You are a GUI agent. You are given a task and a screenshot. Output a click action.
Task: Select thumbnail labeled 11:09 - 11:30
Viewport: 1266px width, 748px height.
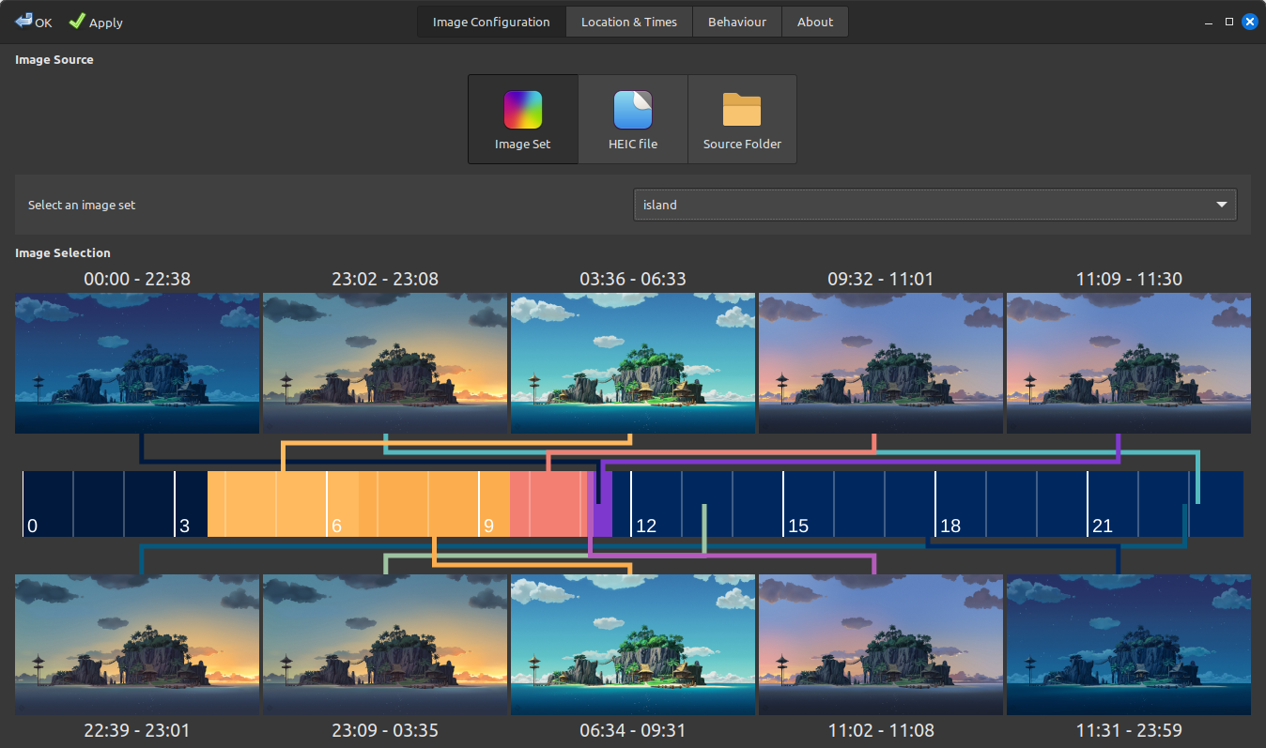1129,362
